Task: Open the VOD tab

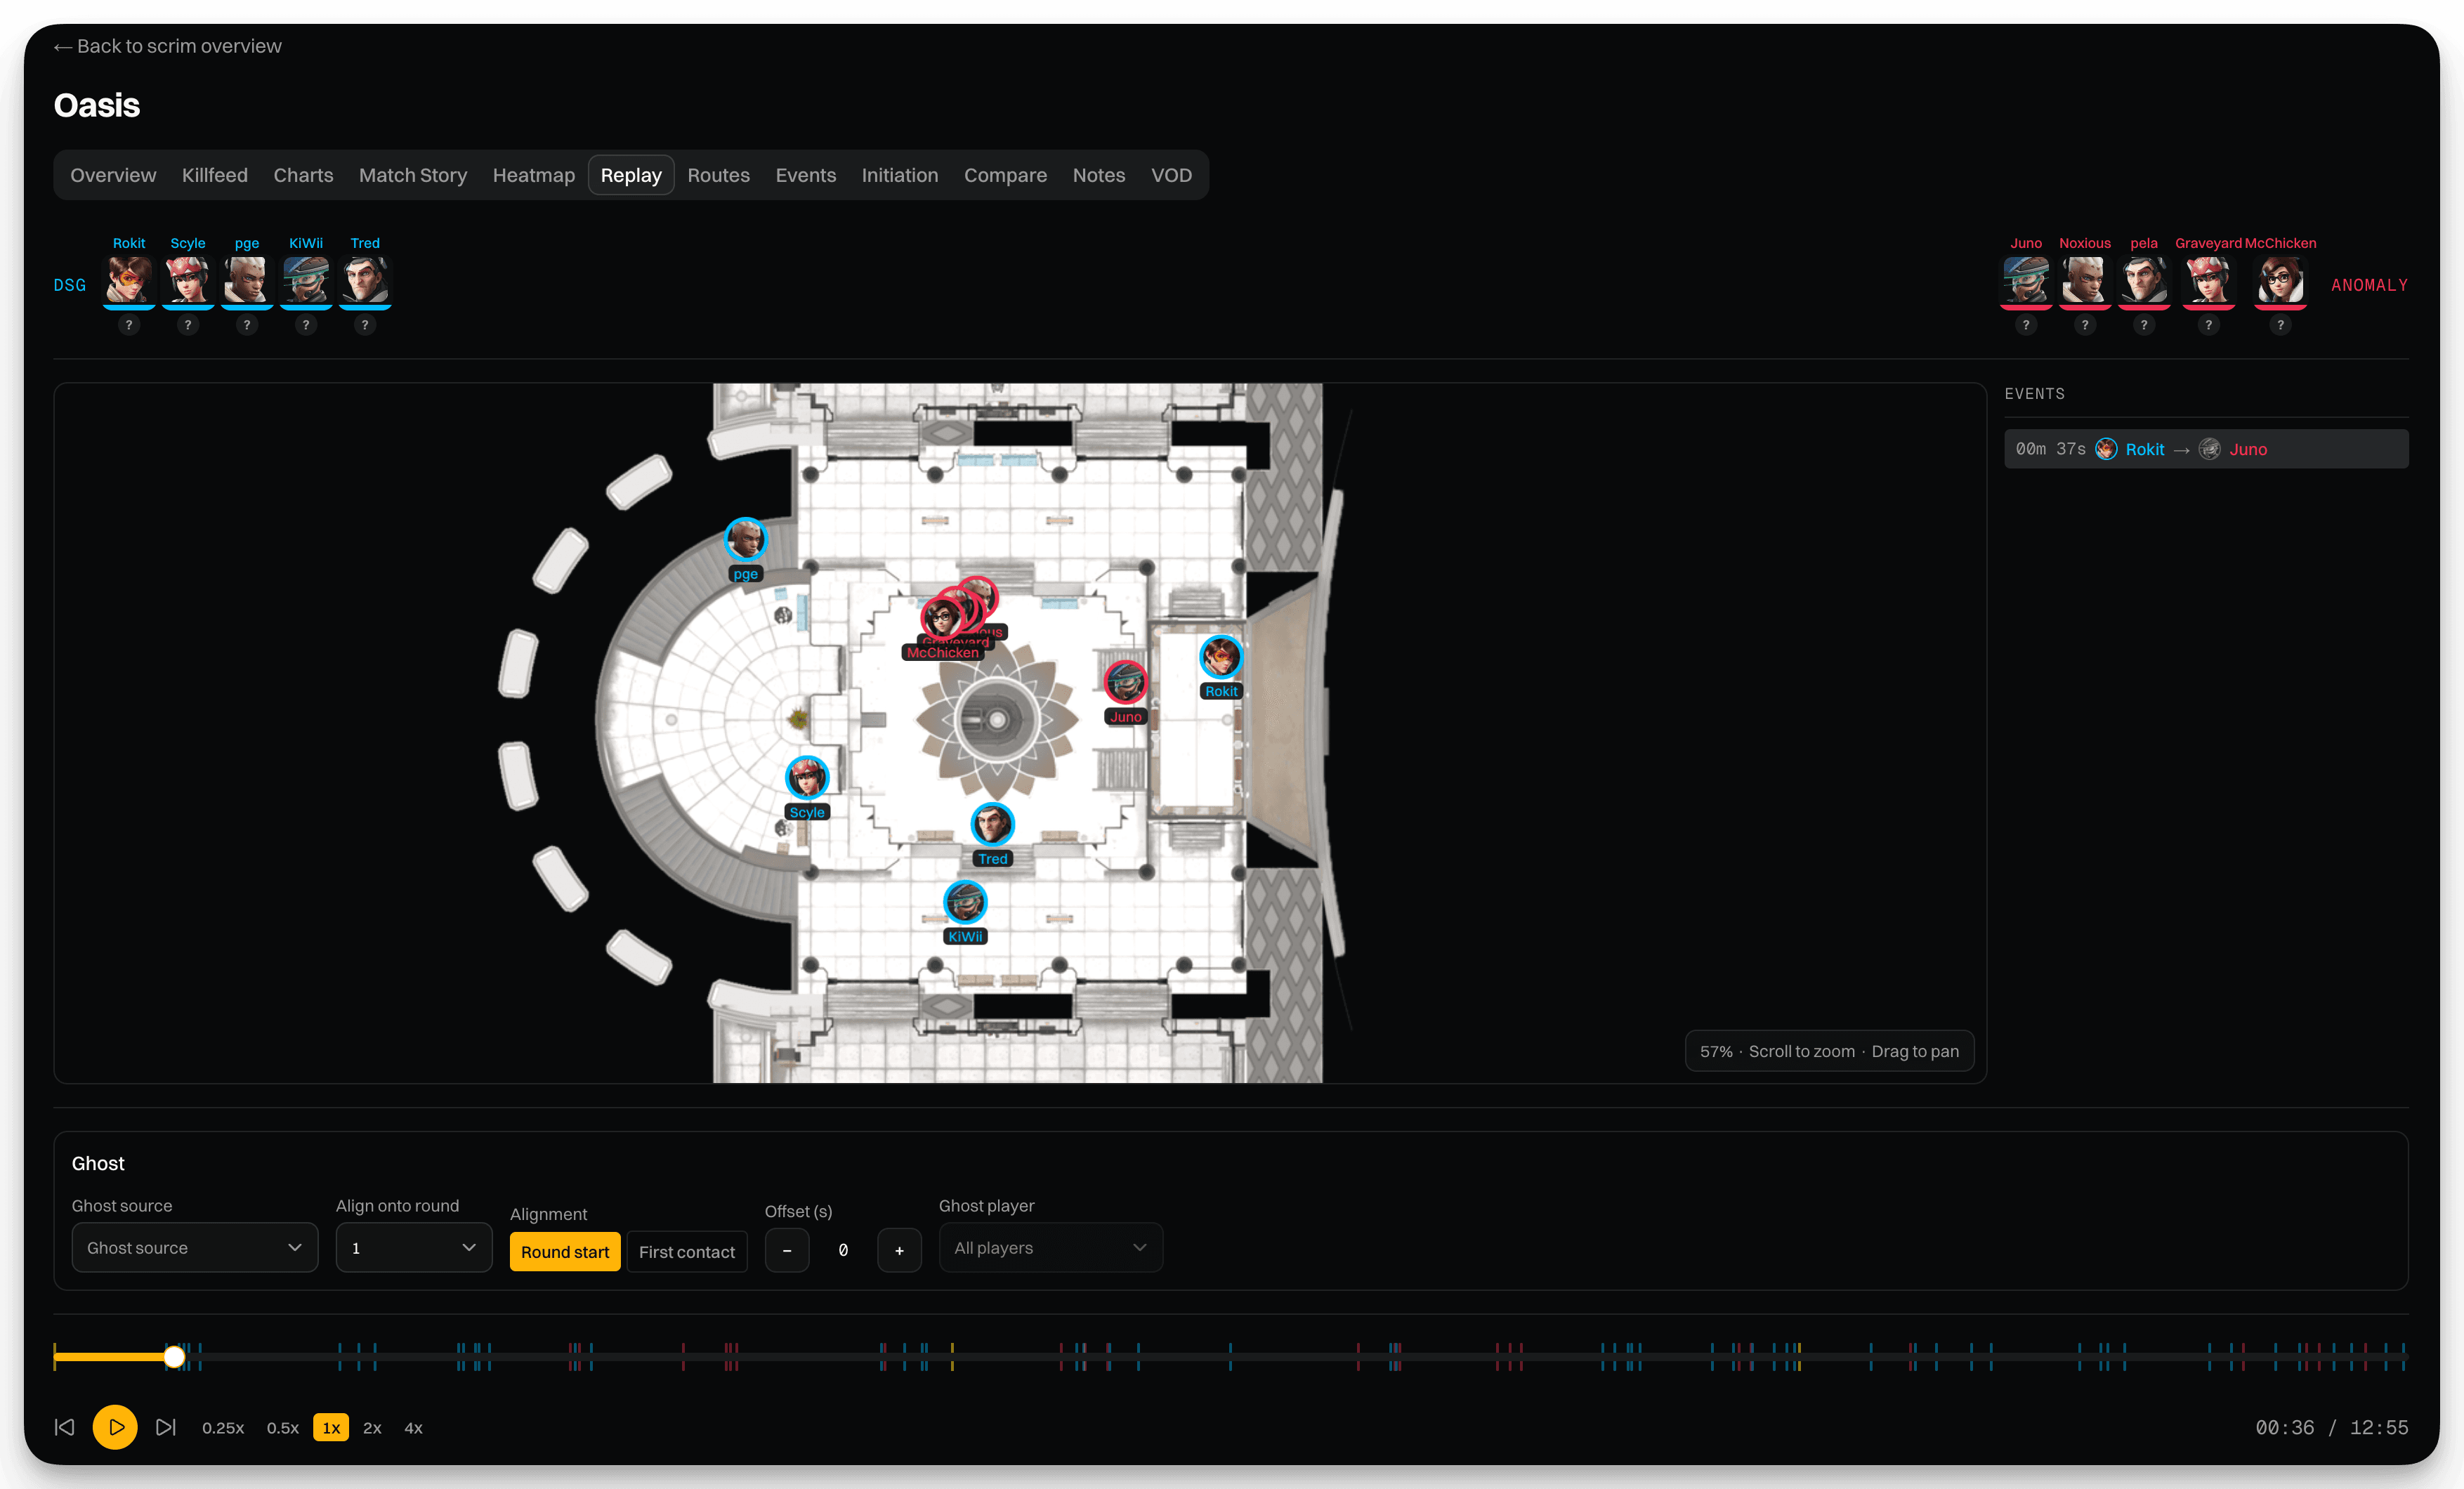Action: [1171, 175]
